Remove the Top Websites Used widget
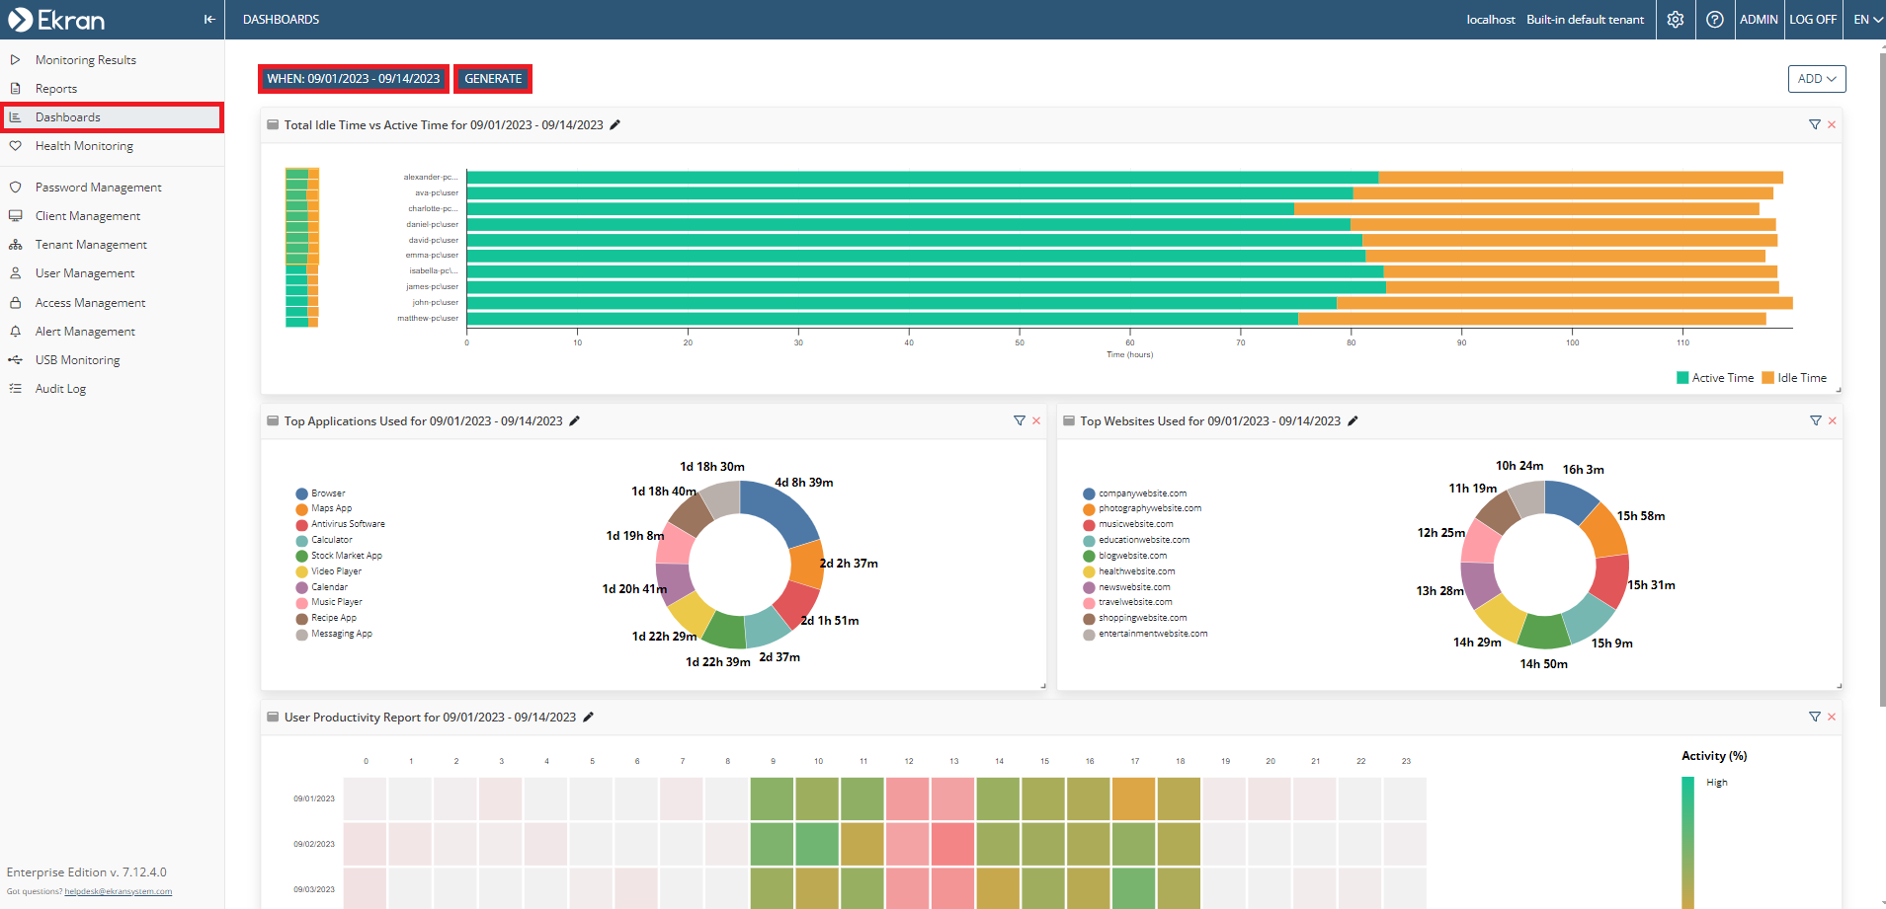1886x909 pixels. pos(1833,420)
